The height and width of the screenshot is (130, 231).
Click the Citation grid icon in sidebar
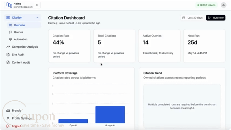(8, 18)
